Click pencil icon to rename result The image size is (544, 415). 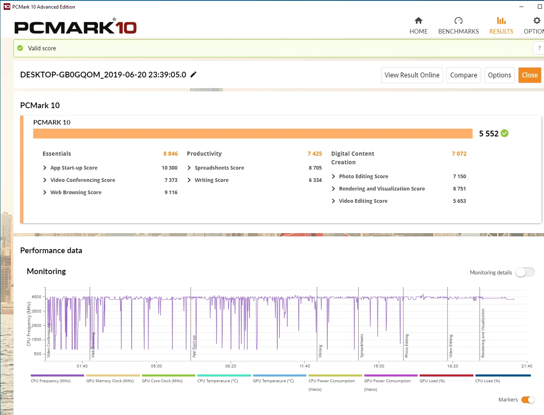[194, 75]
